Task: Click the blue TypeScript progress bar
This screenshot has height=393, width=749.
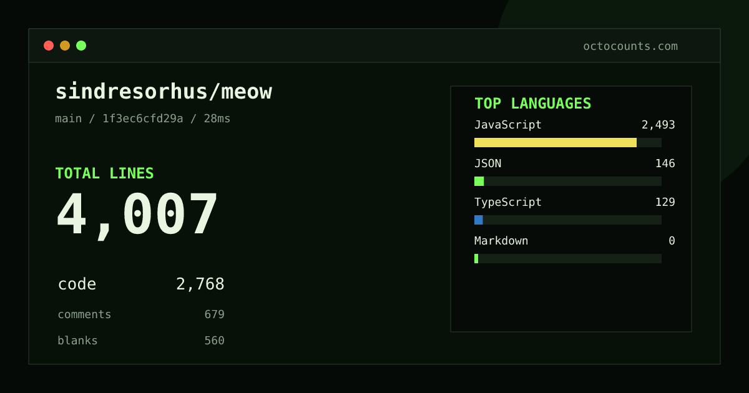Action: [478, 220]
